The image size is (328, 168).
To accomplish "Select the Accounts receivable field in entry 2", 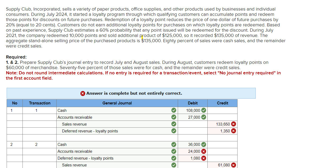I will pos(117,151).
